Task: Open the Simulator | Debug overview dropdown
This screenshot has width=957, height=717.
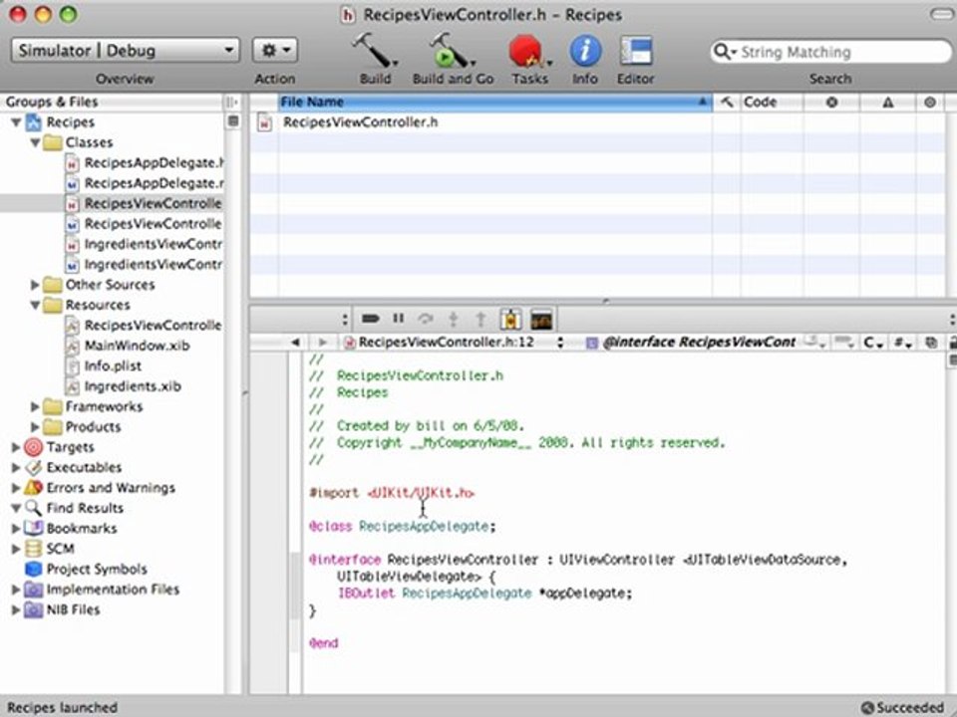Action: (126, 50)
